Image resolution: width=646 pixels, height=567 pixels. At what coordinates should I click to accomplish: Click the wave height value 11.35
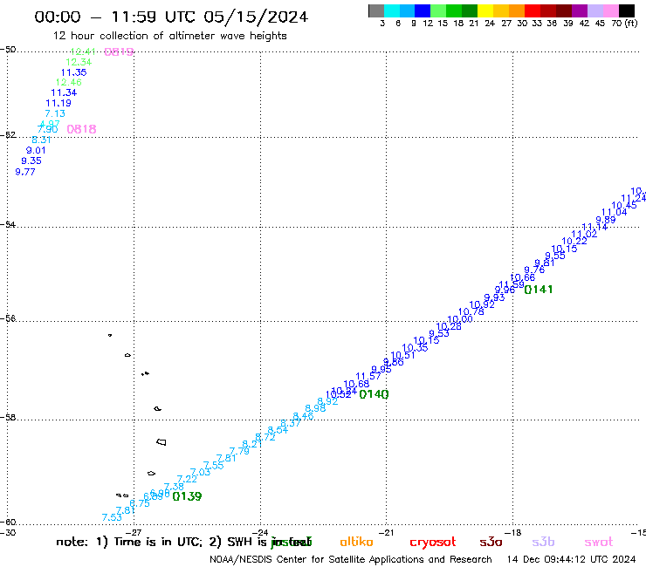(x=73, y=72)
